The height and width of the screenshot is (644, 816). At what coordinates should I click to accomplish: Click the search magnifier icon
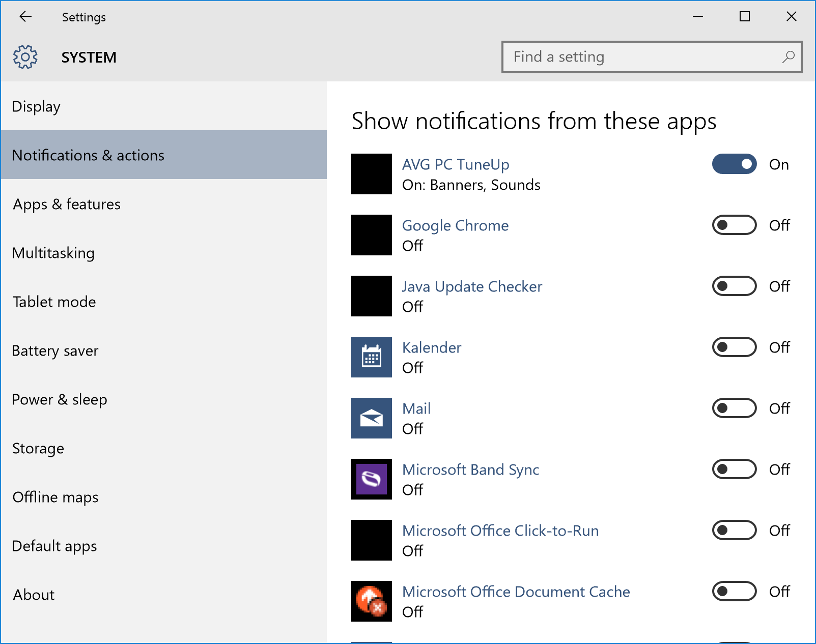click(x=788, y=57)
